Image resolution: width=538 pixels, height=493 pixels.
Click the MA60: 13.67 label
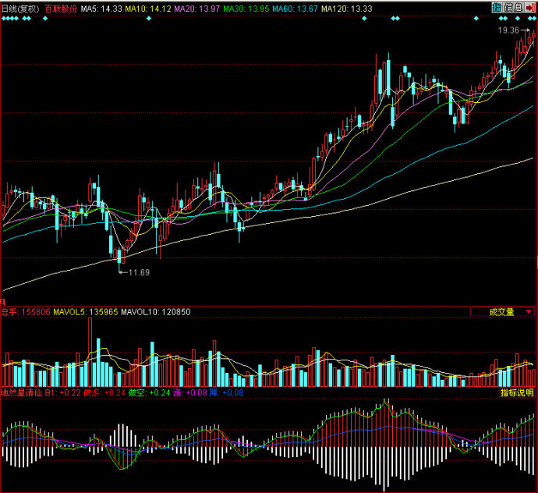coord(295,9)
